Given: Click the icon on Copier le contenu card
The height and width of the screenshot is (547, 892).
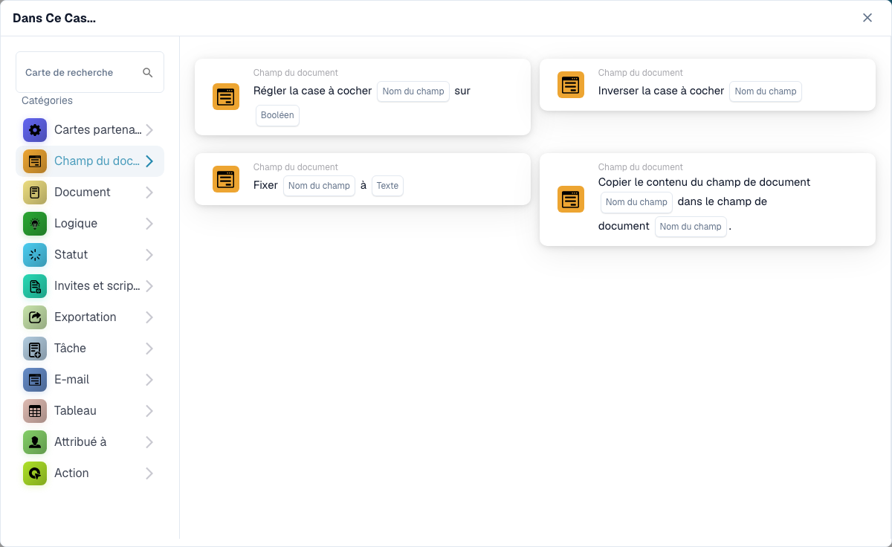Looking at the screenshot, I should click(571, 199).
